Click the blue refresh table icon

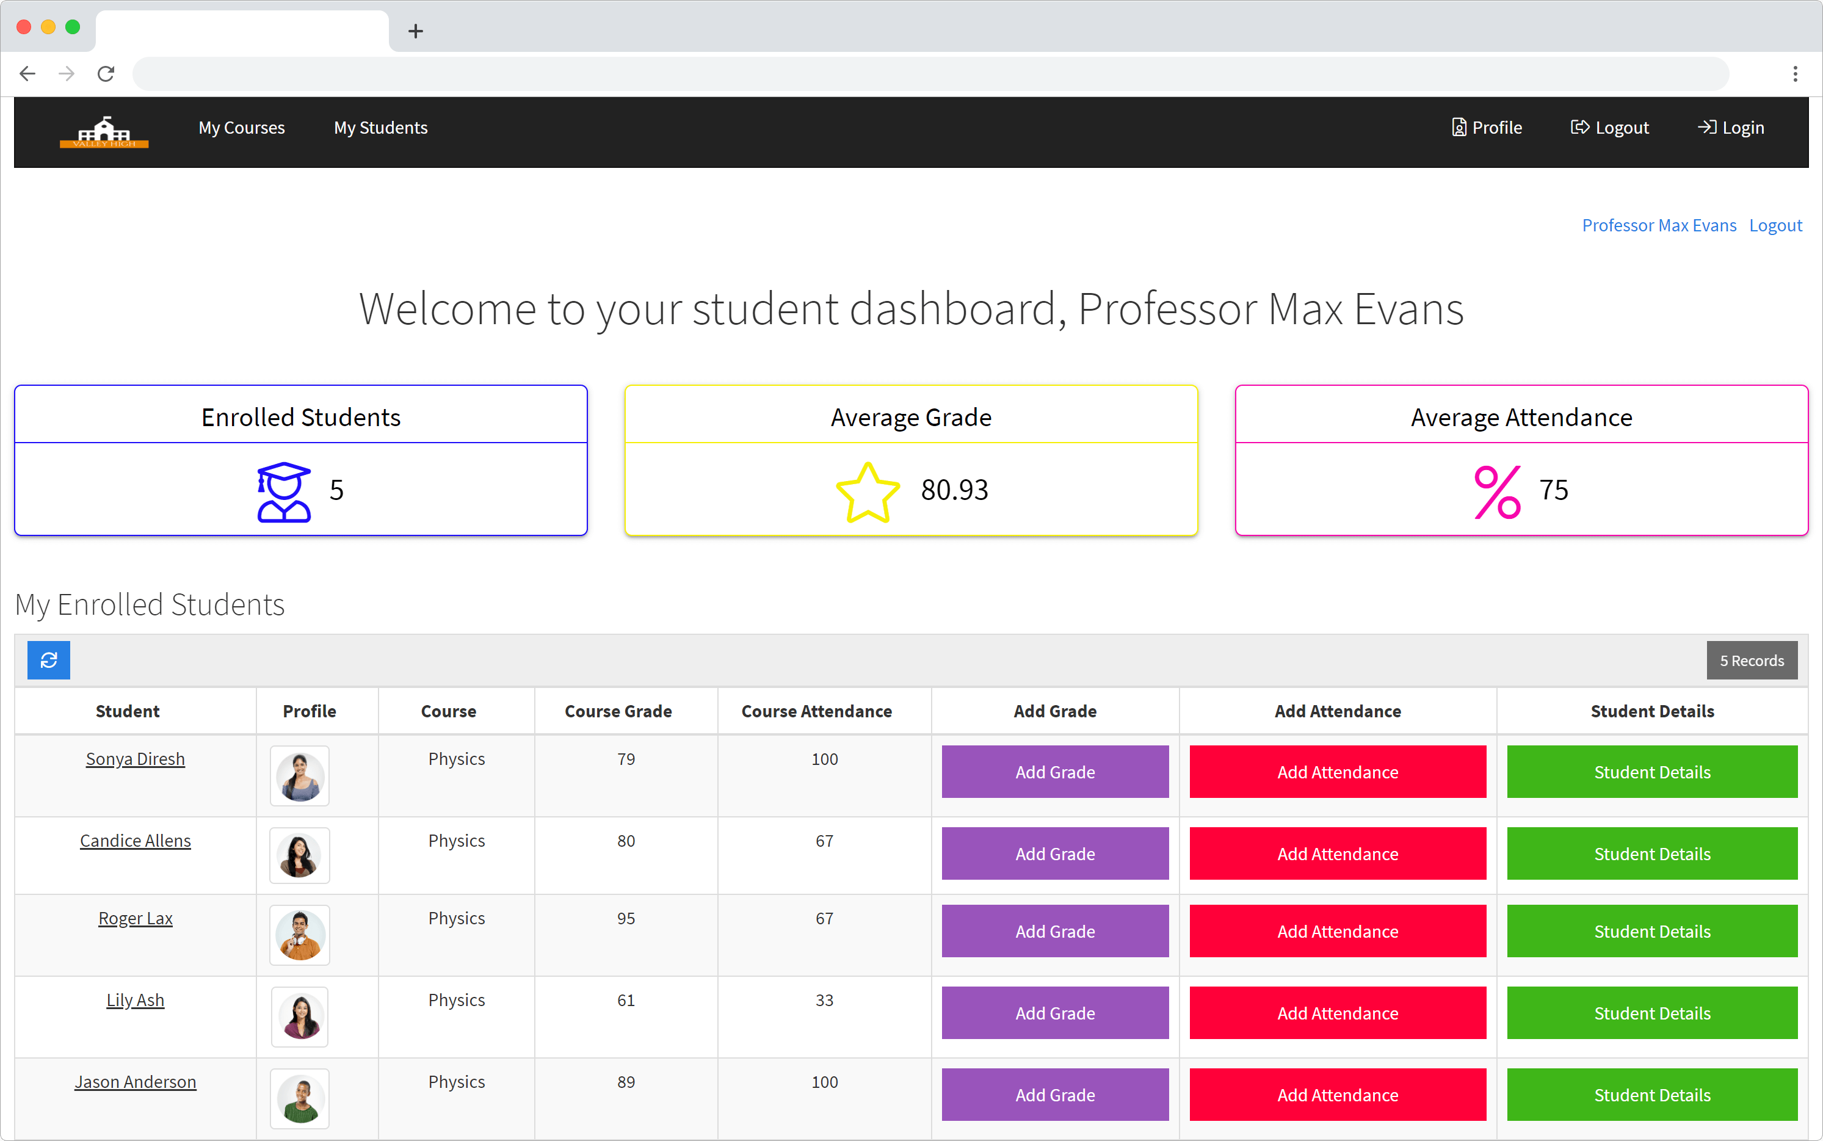click(48, 661)
